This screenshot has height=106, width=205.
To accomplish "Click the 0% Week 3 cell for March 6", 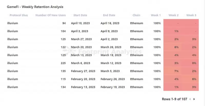I will (x=190, y=63).
